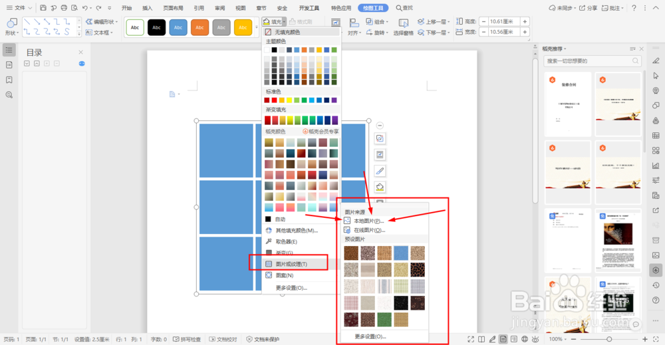This screenshot has height=345, width=665.
Task: Click the save icon in the quick access toolbar
Action: tap(43, 7)
